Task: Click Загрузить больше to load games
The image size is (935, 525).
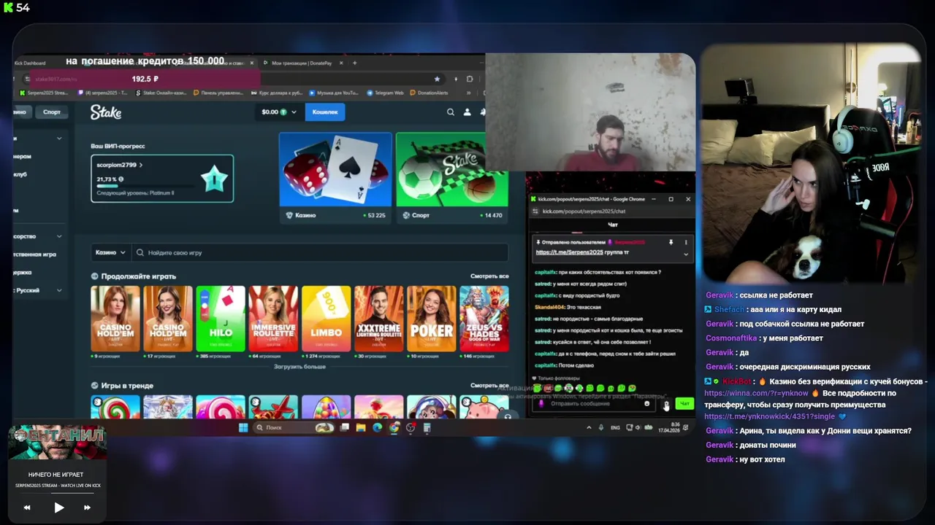Action: click(299, 367)
